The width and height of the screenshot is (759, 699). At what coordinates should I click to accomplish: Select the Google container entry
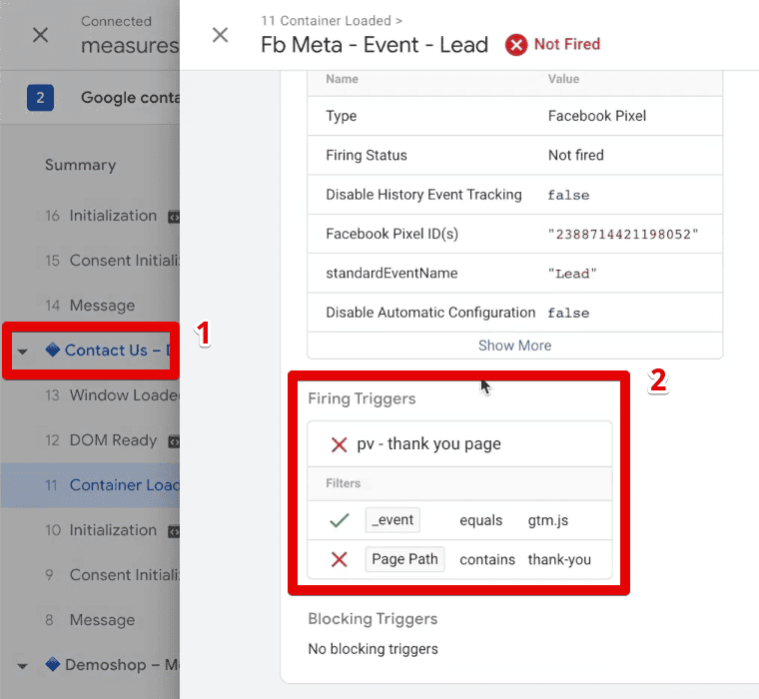pos(130,98)
